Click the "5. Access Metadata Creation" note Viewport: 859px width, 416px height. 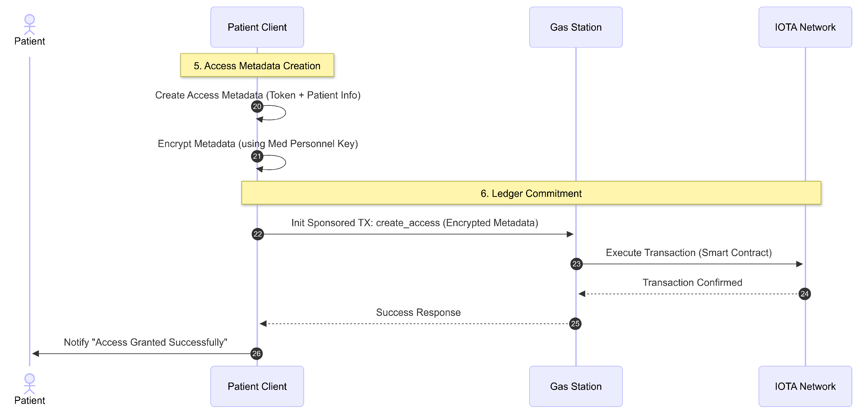[257, 65]
